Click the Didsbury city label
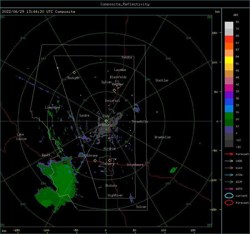 (105, 125)
